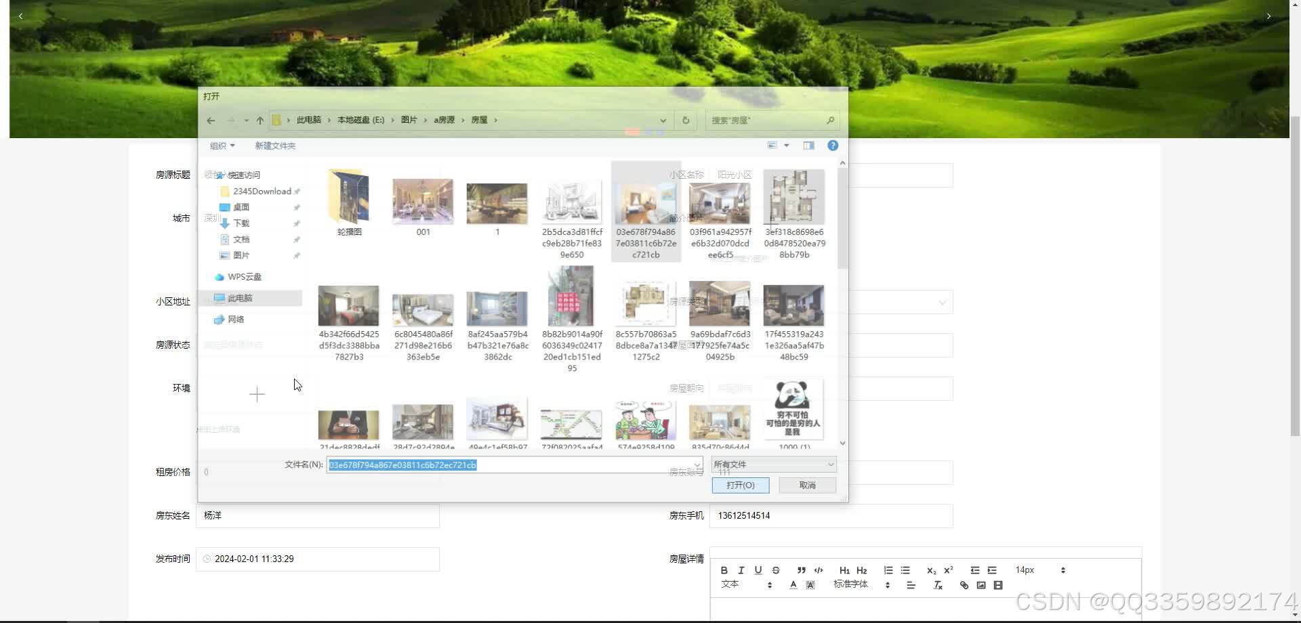Viewport: 1301px width, 623px height.
Task: Select 本地磁盘 (E:) in the breadcrumb
Action: pos(360,120)
